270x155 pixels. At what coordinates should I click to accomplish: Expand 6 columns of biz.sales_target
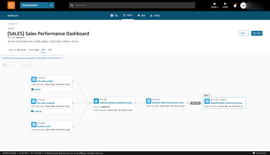pos(36,89)
